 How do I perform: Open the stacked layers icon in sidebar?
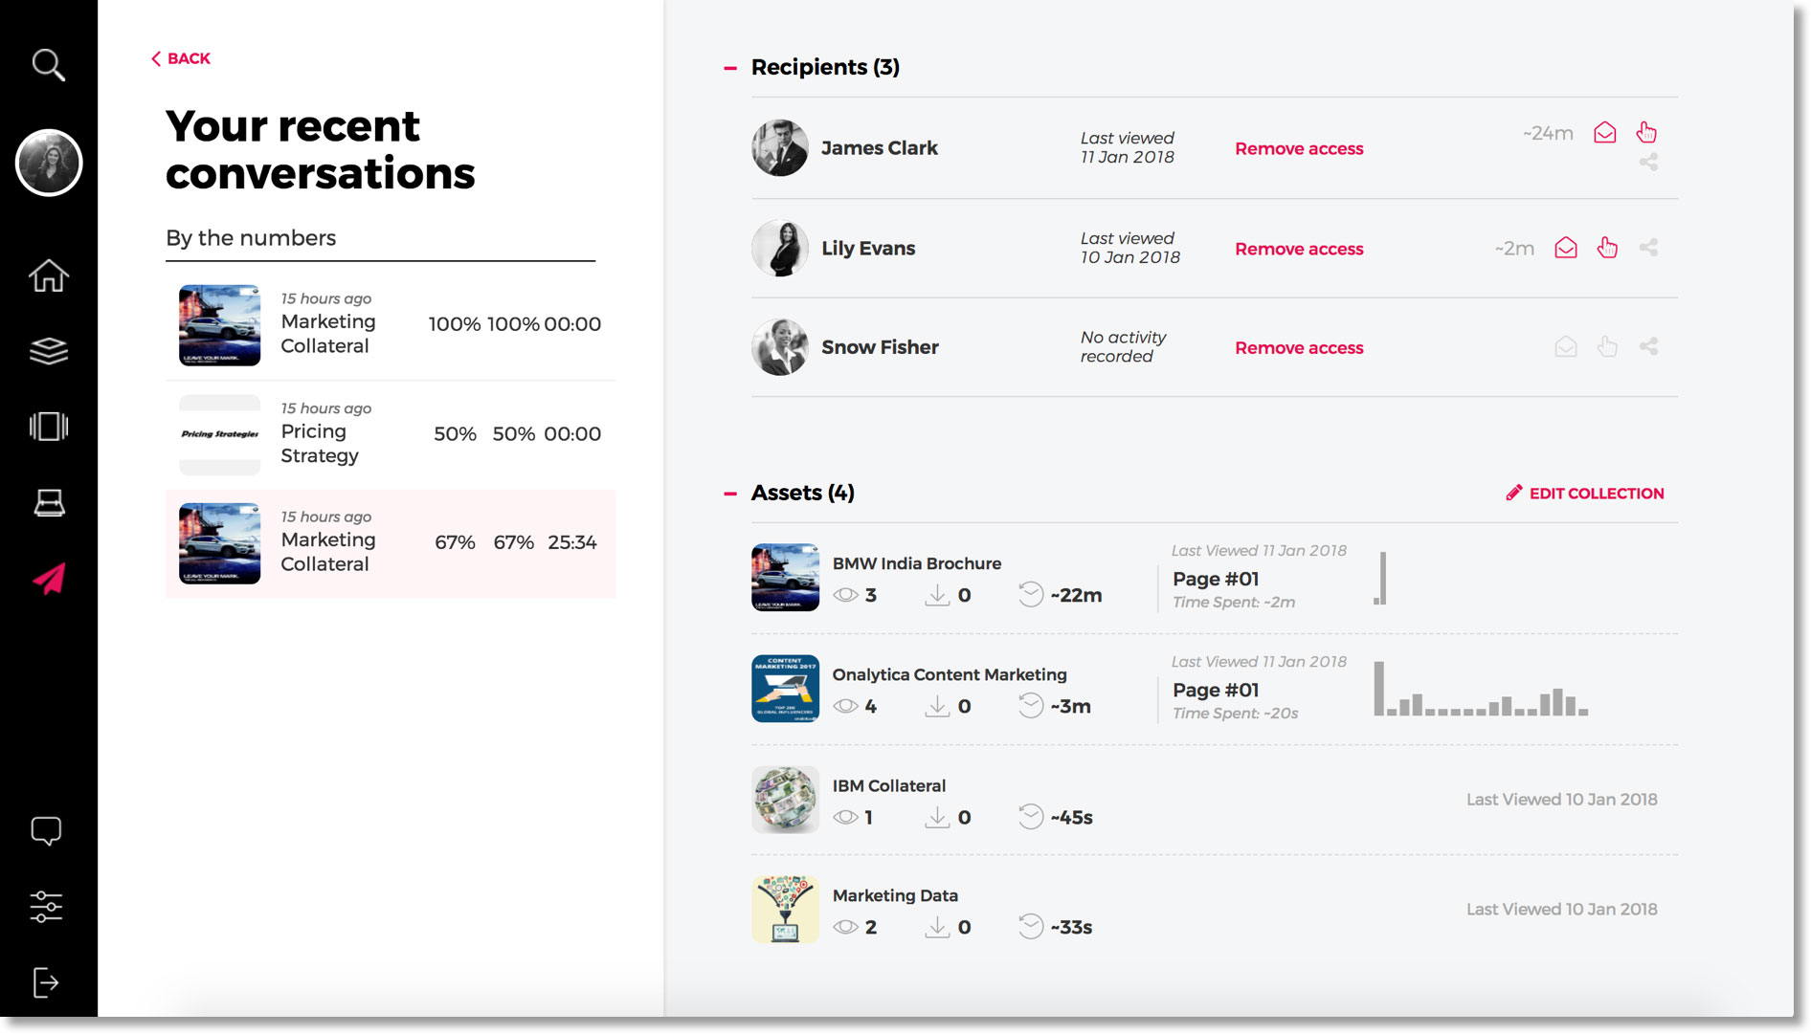coord(48,351)
